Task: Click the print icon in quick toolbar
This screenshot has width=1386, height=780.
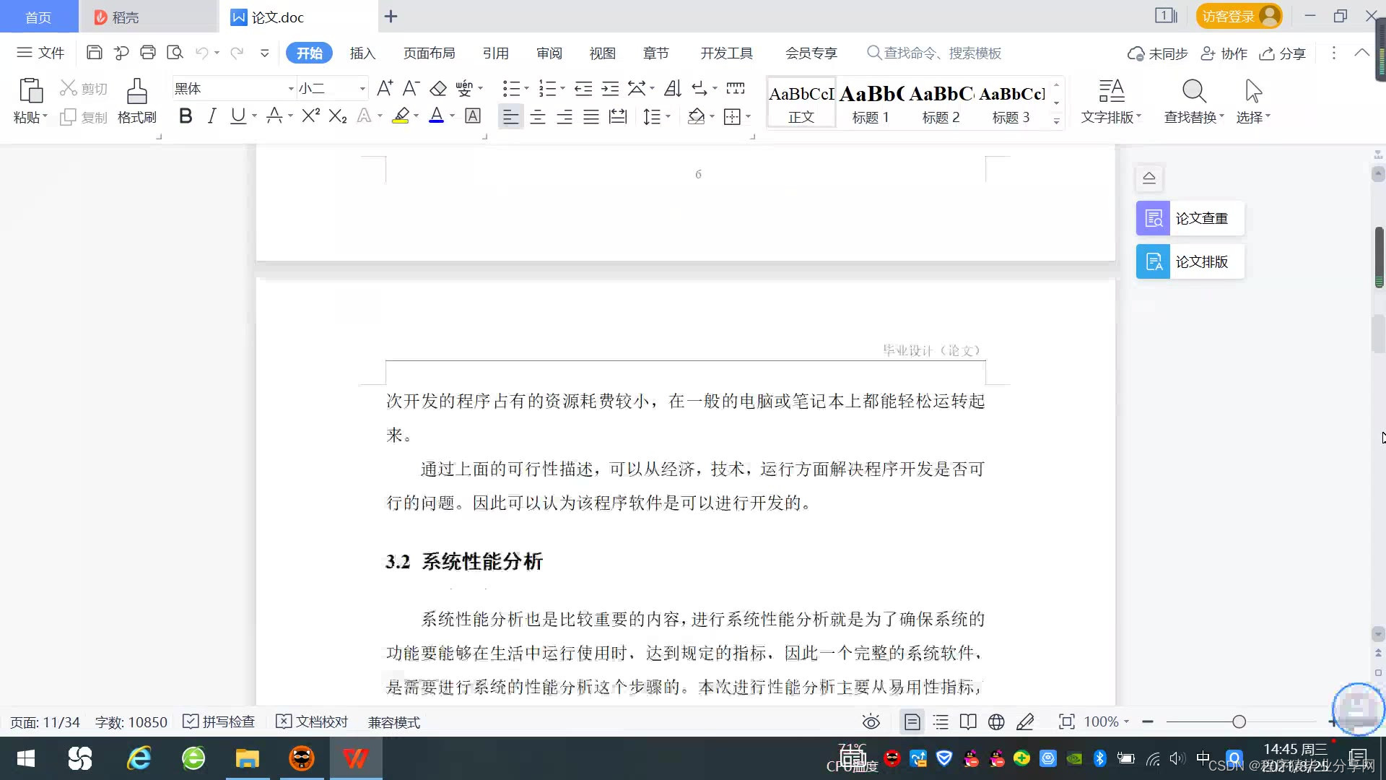Action: (148, 53)
